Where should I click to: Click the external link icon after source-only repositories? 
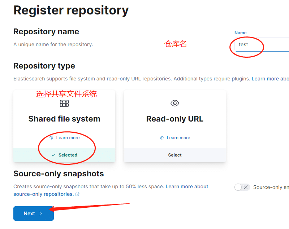click(77, 194)
